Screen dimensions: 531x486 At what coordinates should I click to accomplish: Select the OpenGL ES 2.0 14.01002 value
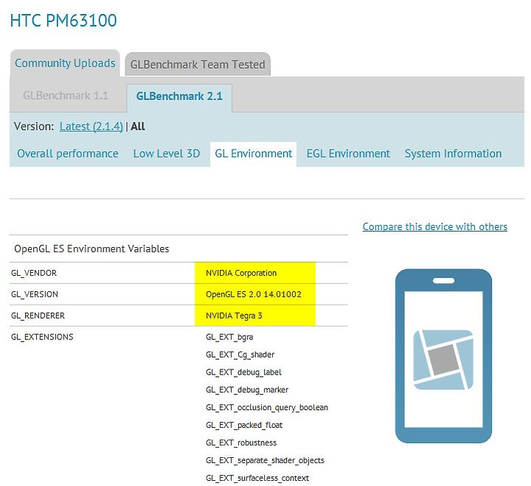[x=253, y=294]
